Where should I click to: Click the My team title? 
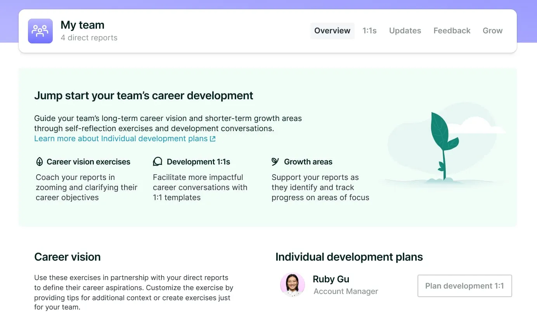coord(82,25)
